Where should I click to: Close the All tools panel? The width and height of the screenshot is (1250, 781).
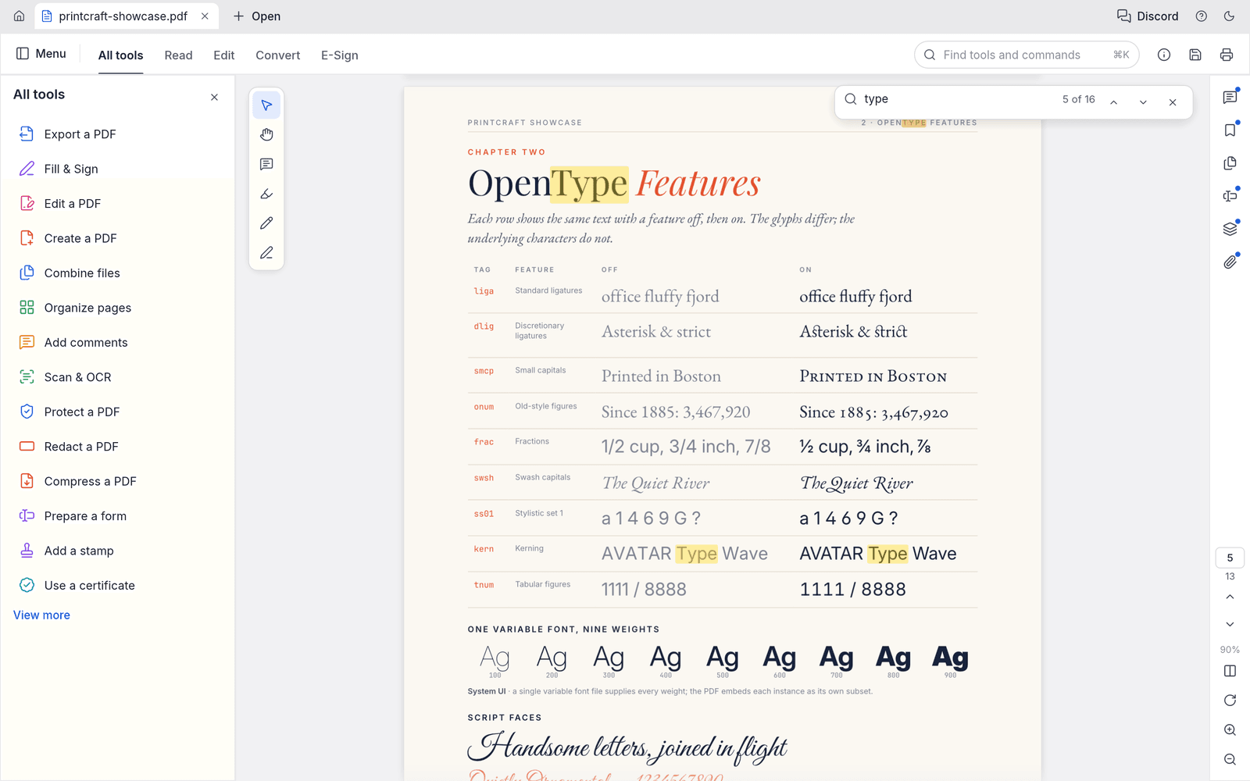[x=214, y=98]
